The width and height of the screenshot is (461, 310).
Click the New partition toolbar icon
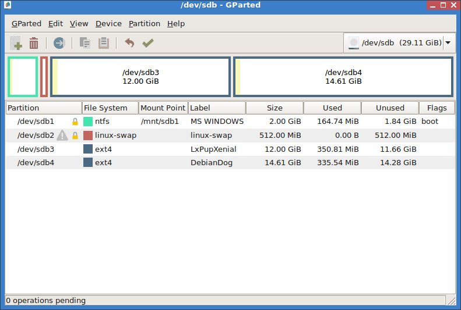[16, 43]
